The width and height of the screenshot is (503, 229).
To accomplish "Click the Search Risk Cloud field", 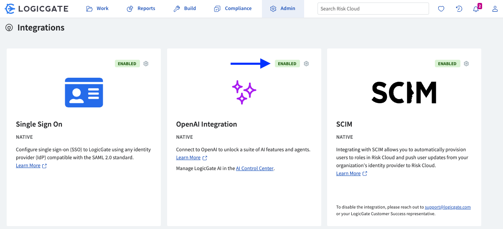I will click(373, 8).
